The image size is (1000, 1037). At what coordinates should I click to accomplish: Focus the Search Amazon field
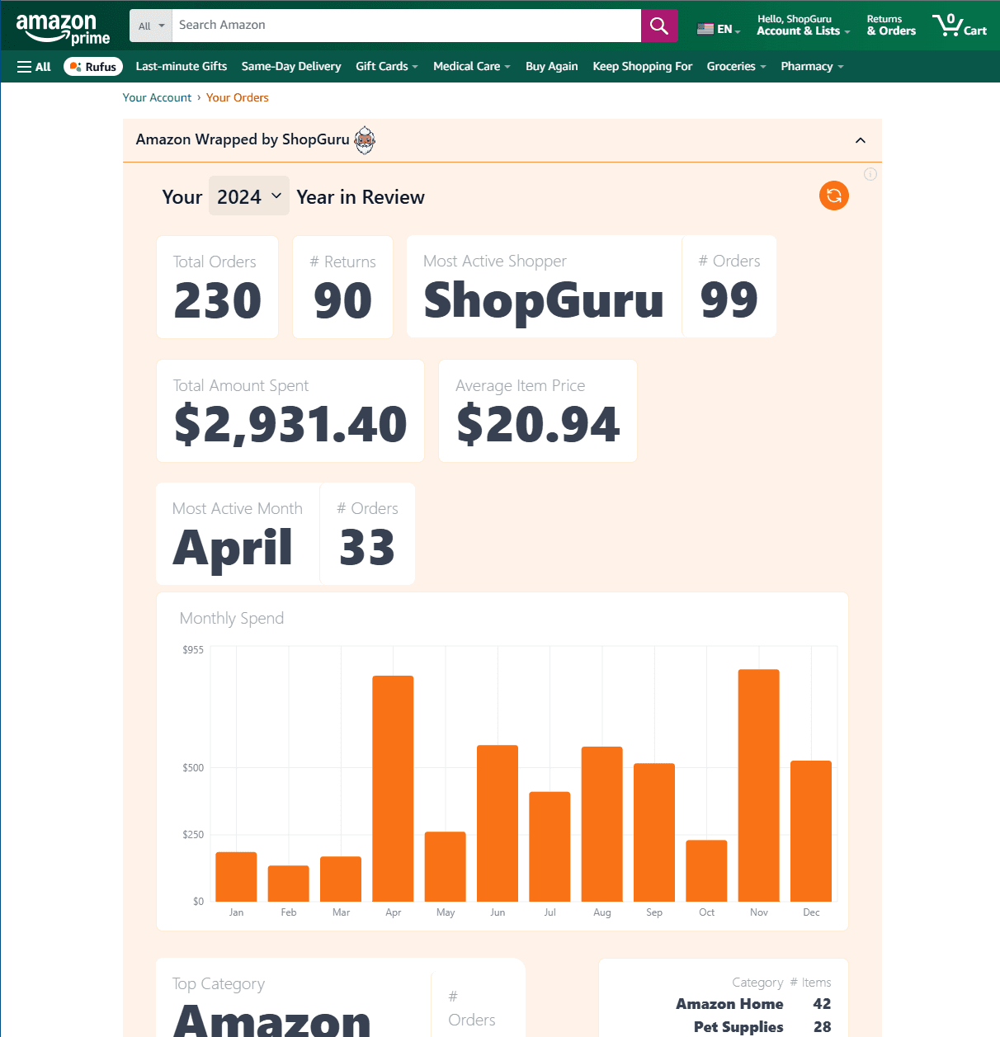point(407,26)
